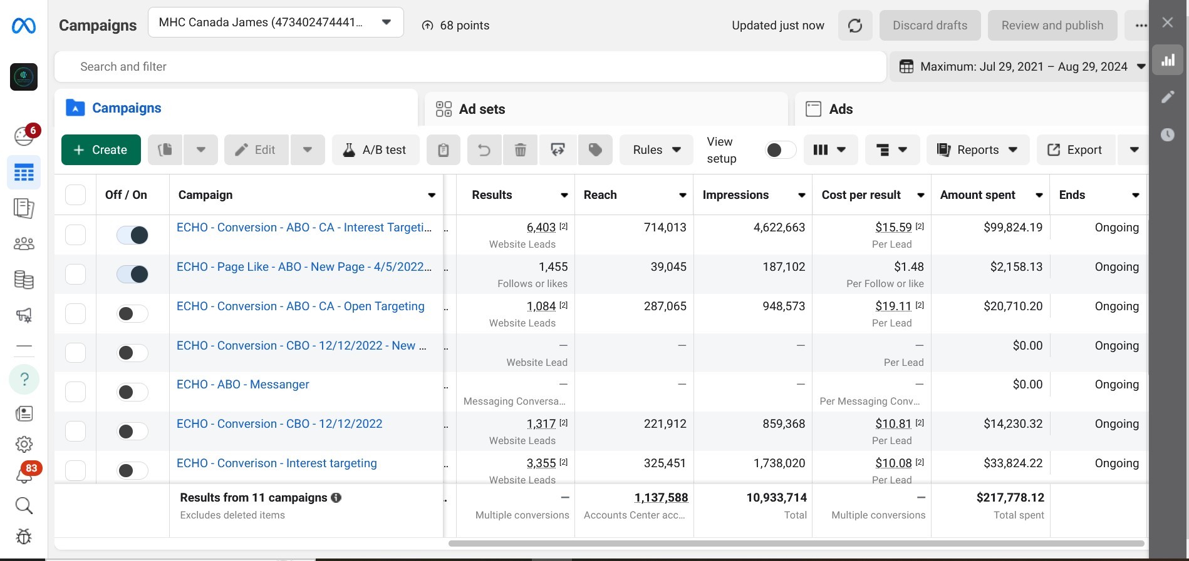Open the date range Maximum dropdown
The height and width of the screenshot is (561, 1189).
pyautogui.click(x=1020, y=67)
